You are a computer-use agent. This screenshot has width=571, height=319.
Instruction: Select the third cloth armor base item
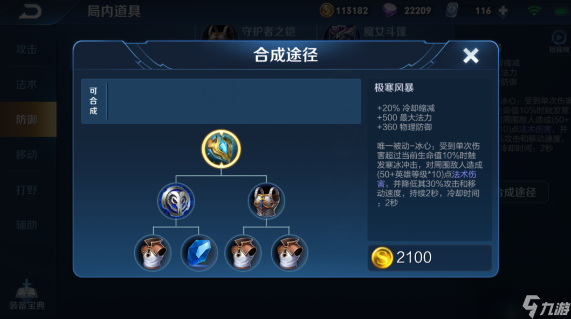(x=243, y=253)
